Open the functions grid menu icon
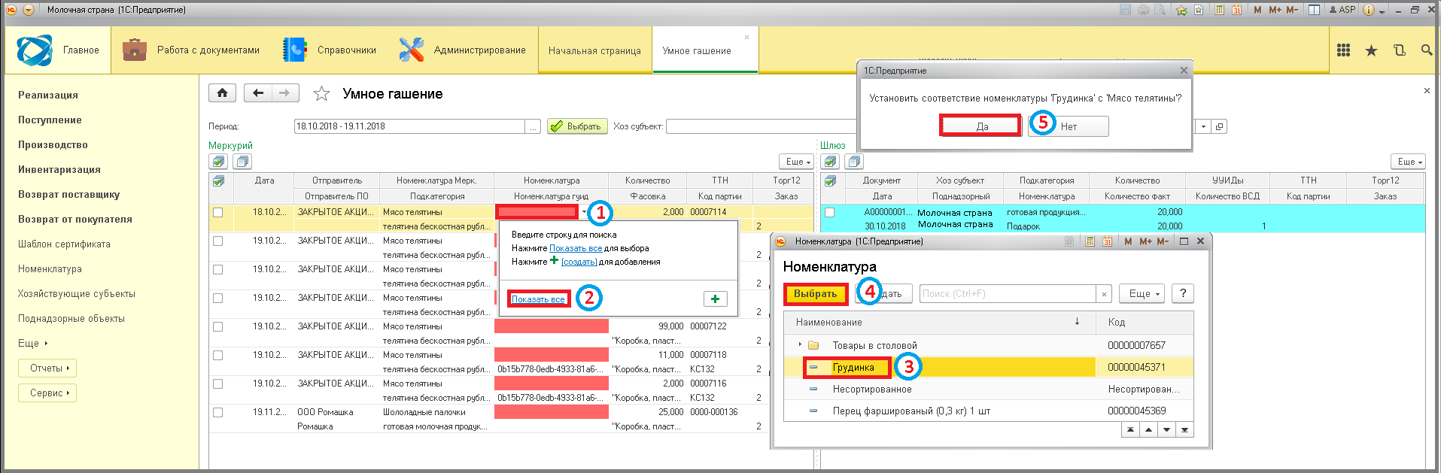 [x=1343, y=50]
